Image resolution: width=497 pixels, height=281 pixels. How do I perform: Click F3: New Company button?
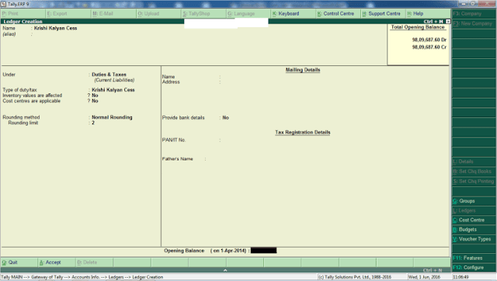pyautogui.click(x=474, y=23)
